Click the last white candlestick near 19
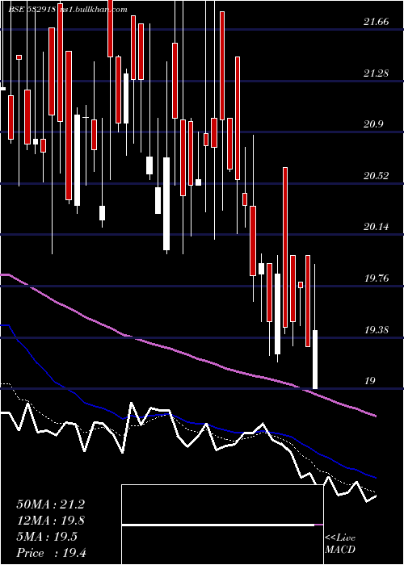 coord(315,359)
